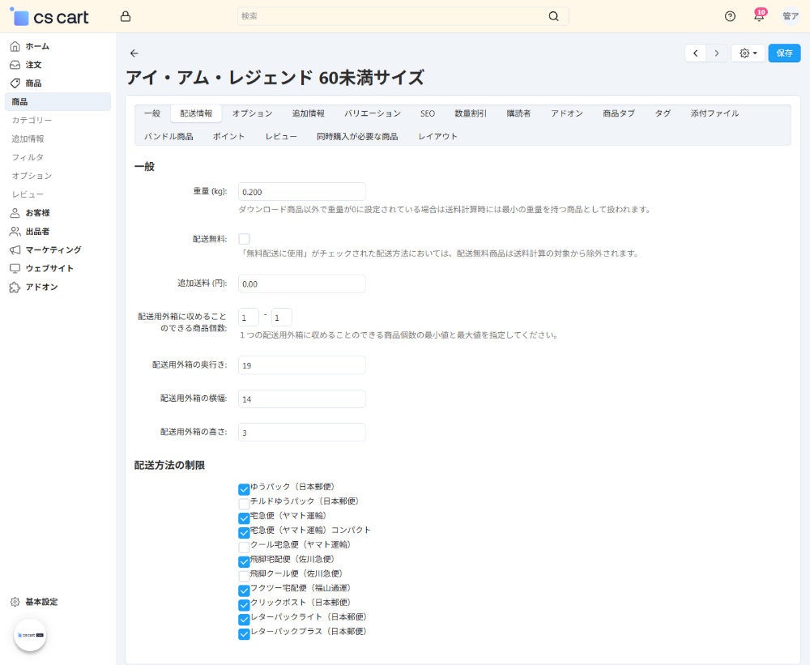Open sidebar オプション submenu item

32,177
